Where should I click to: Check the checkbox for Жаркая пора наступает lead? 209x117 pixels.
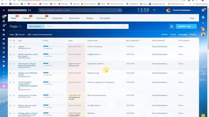pos(10,105)
